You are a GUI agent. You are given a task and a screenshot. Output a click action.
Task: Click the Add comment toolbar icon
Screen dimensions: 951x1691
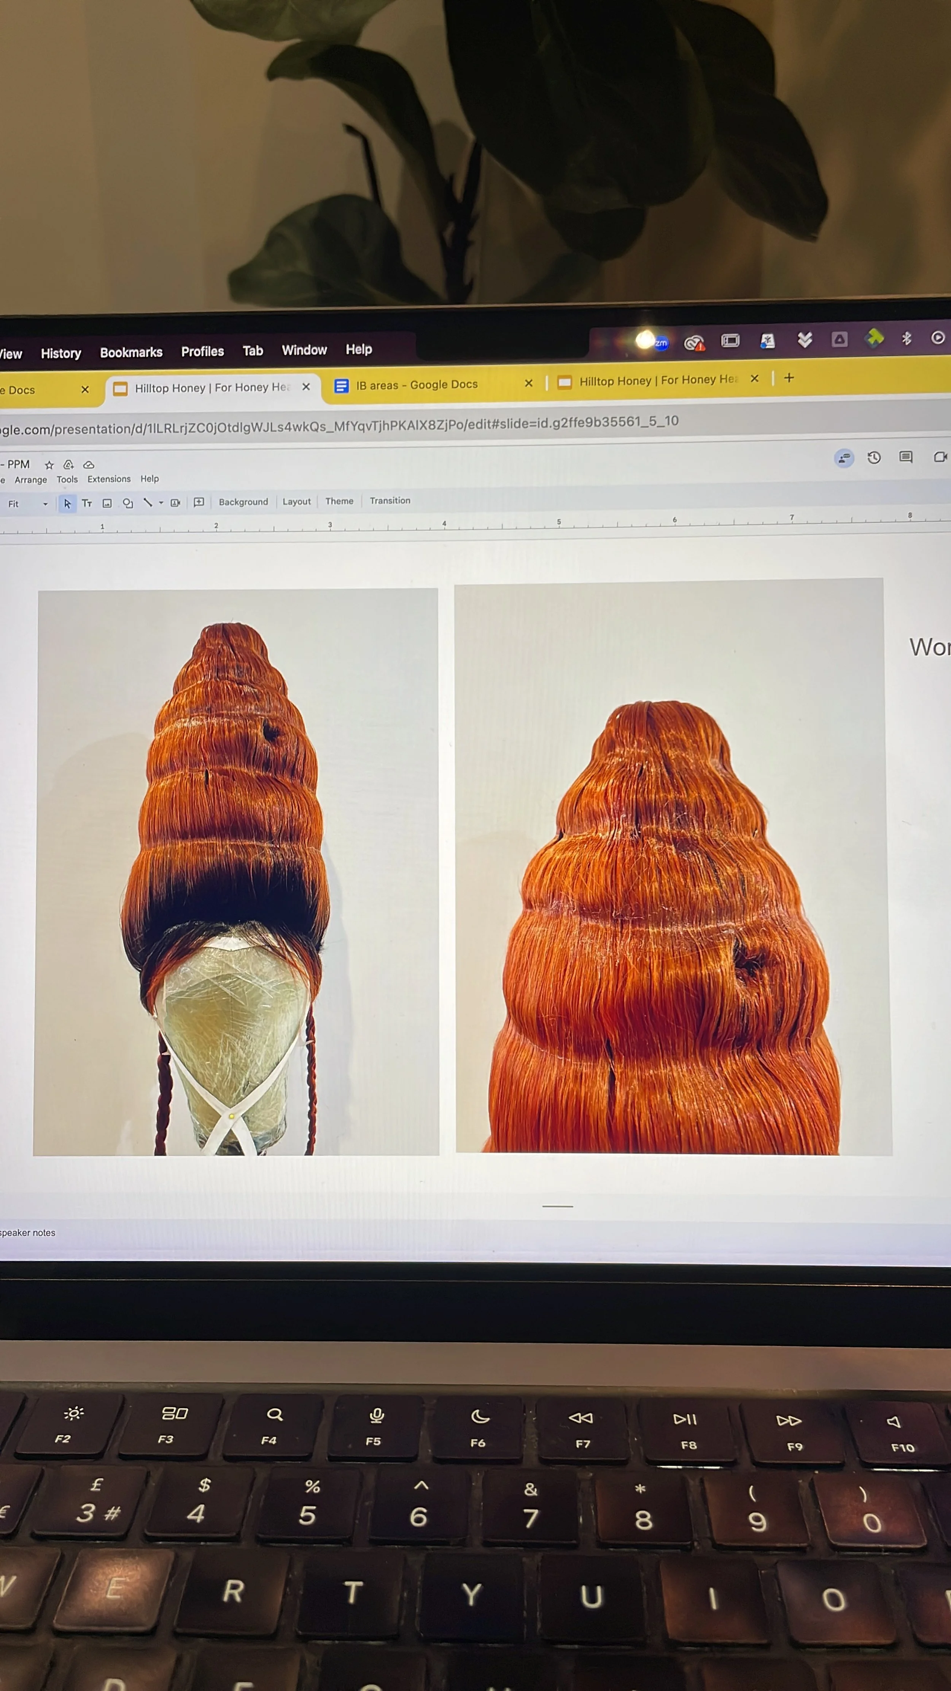pos(199,502)
